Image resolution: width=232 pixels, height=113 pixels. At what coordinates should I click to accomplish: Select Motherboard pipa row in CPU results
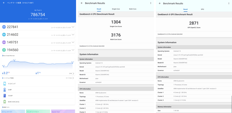(116, 78)
